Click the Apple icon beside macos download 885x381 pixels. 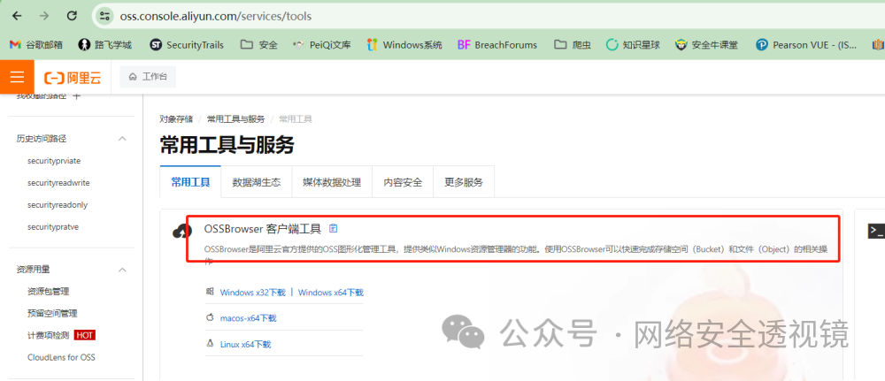tap(210, 317)
